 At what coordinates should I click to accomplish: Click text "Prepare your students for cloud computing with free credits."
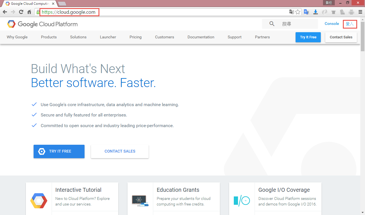pyautogui.click(x=184, y=201)
